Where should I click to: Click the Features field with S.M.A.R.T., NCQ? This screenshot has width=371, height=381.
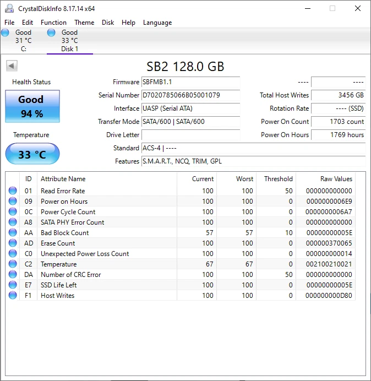253,161
